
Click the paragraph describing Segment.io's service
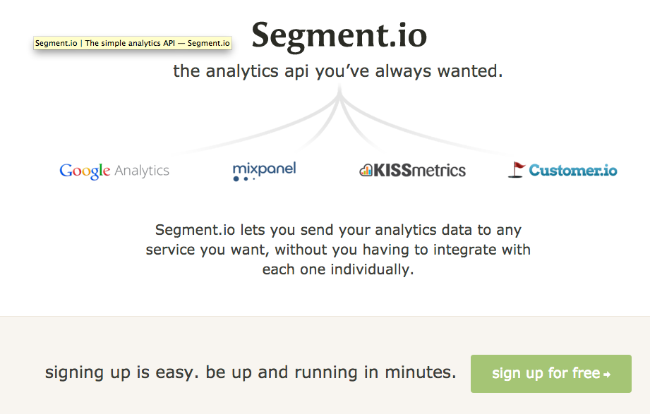[x=338, y=250]
